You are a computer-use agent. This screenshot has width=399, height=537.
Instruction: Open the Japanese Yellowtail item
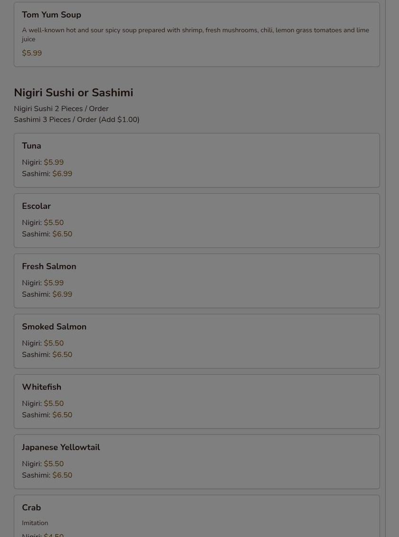pos(61,447)
